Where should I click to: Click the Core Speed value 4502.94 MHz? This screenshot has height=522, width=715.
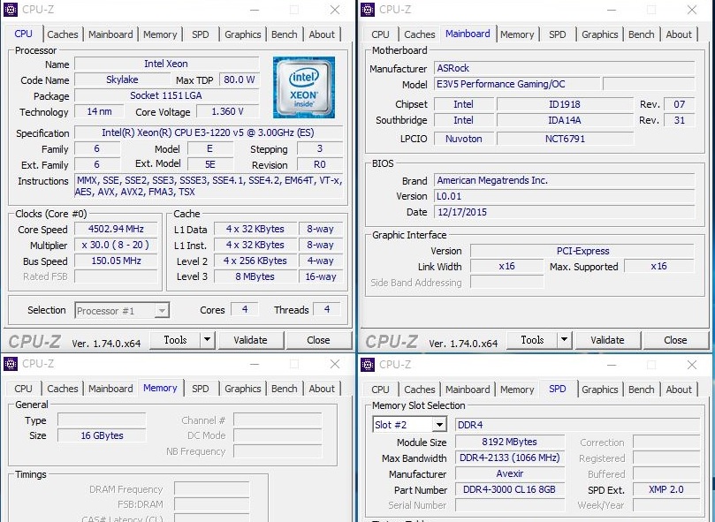tap(116, 229)
